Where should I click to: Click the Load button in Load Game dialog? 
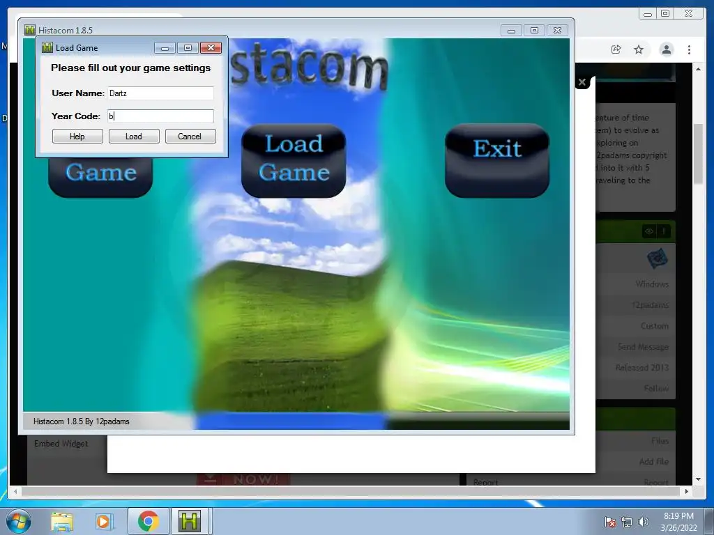[134, 137]
